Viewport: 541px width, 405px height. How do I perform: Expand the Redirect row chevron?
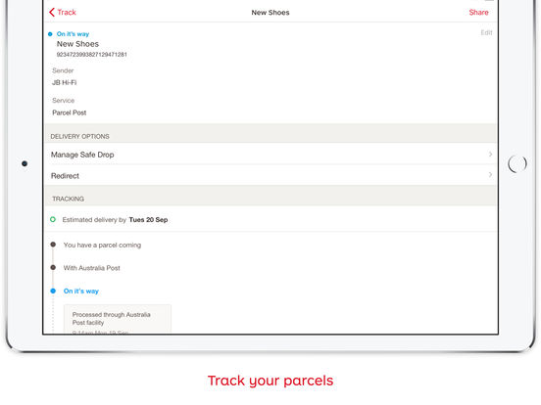click(490, 174)
